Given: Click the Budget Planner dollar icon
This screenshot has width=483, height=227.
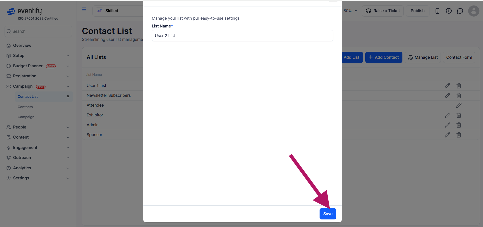Looking at the screenshot, I should coord(9,66).
